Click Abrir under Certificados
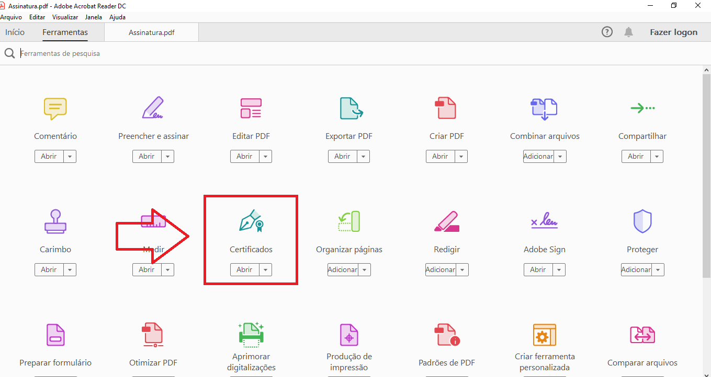The height and width of the screenshot is (377, 711). pos(244,269)
